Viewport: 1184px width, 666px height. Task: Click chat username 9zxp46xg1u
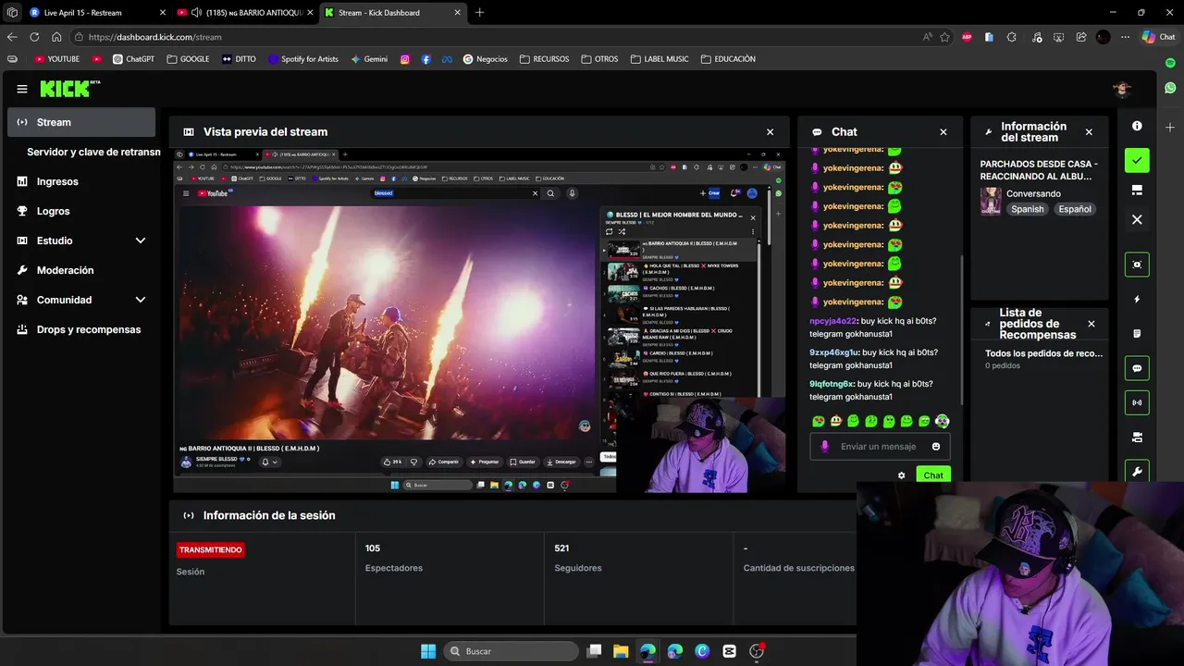pyautogui.click(x=834, y=352)
